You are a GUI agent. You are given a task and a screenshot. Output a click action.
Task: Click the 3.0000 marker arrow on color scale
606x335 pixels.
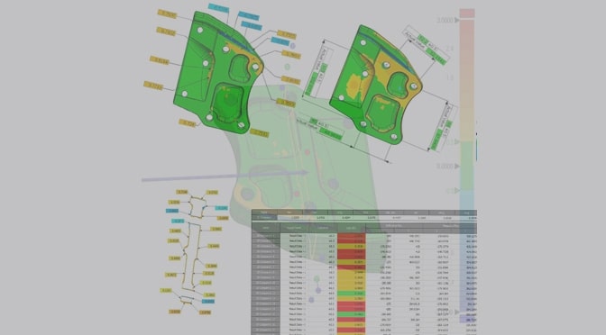click(x=457, y=20)
